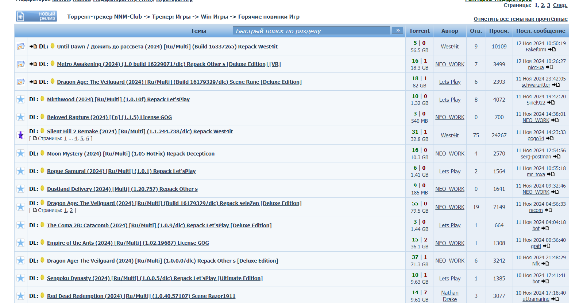Image resolution: width=579 pixels, height=303 pixels.
Task: Click last-post icon next to u1tramarine
Action: click(x=555, y=299)
